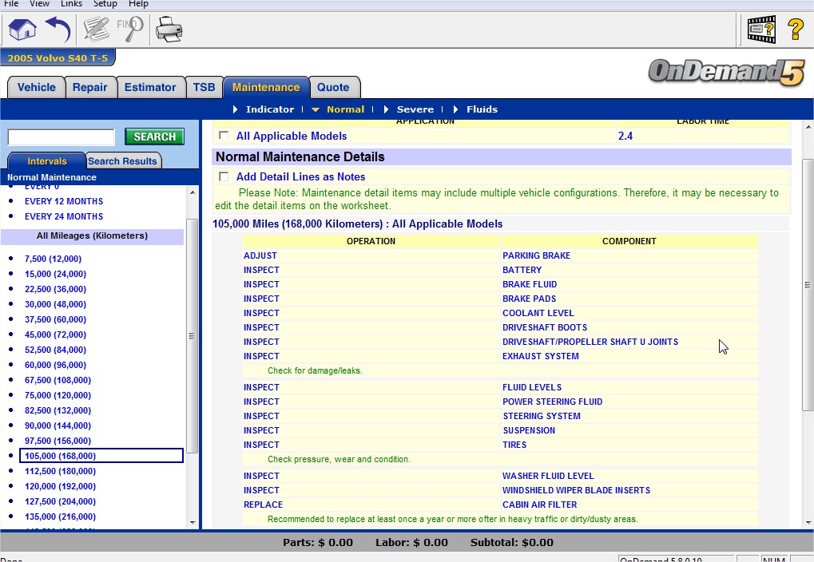Switch to the Vehicle tab
The height and width of the screenshot is (562, 814).
pos(36,87)
